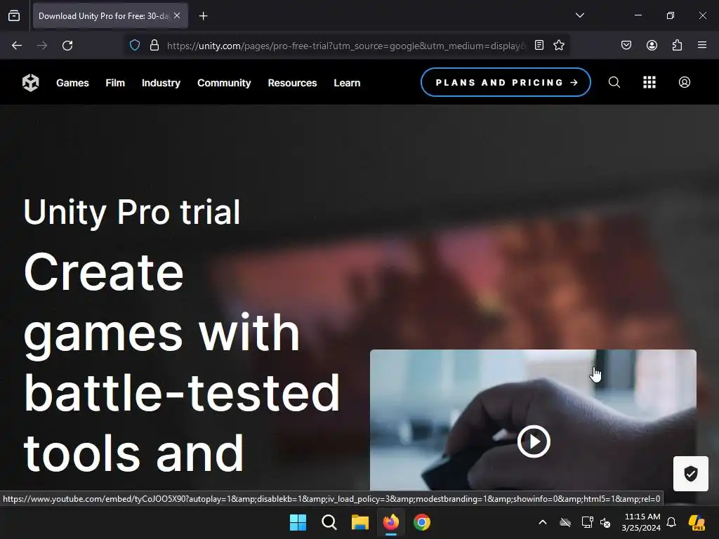
Task: Open the Industry menu
Action: tap(161, 83)
